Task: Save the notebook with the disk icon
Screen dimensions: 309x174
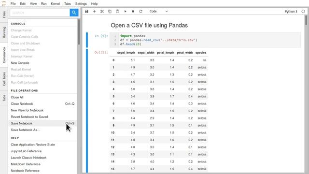Action: (x=86, y=12)
